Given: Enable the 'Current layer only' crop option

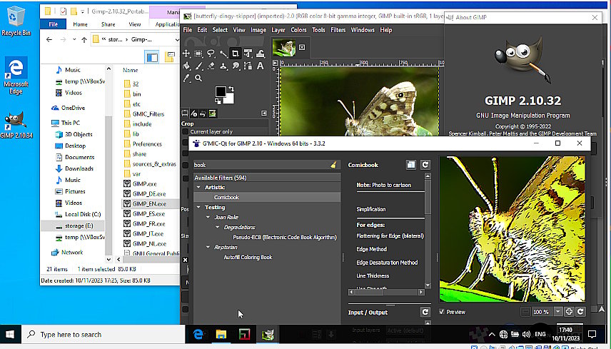Looking at the screenshot, I should coord(186,132).
